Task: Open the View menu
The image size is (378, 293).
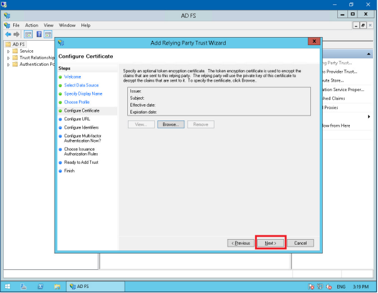Action: [x=48, y=25]
